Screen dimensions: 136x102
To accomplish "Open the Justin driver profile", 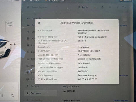I will coord(83,7).
